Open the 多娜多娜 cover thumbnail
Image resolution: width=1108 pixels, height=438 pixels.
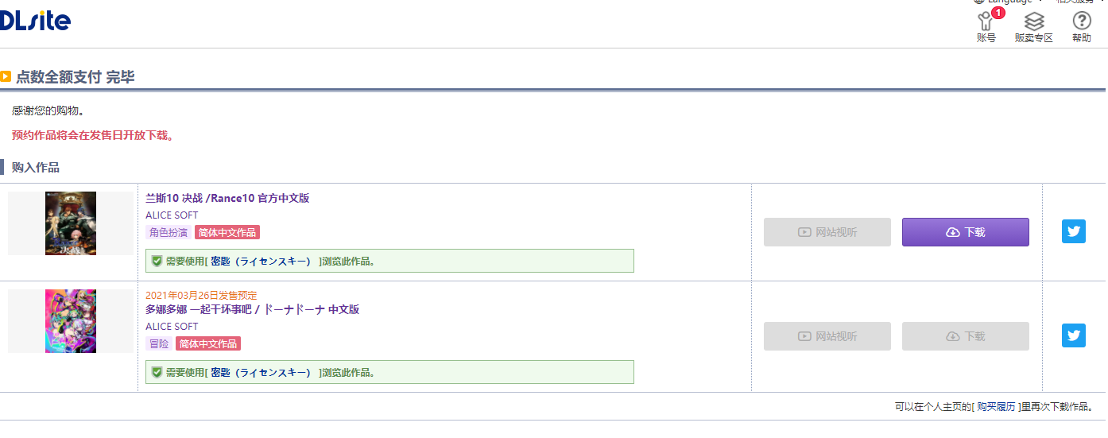coord(71,321)
